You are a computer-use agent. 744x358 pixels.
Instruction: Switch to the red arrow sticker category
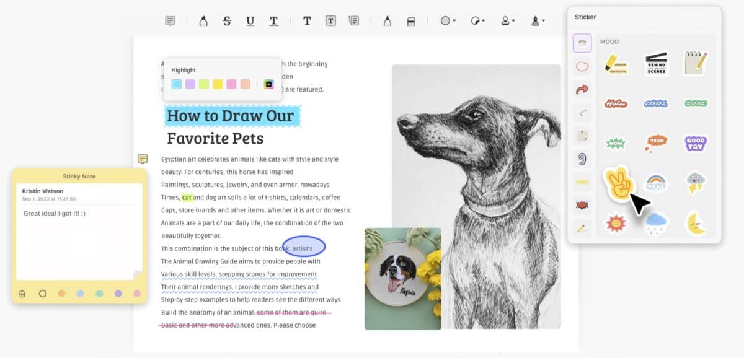point(582,90)
